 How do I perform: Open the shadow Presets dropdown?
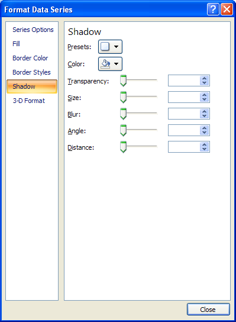(110, 47)
